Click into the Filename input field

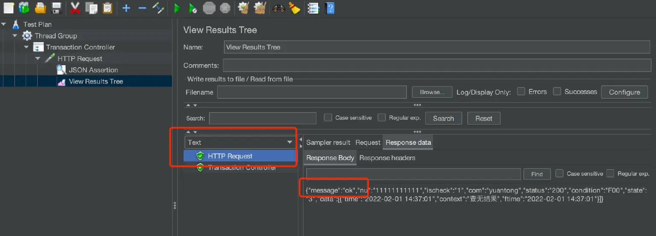312,92
